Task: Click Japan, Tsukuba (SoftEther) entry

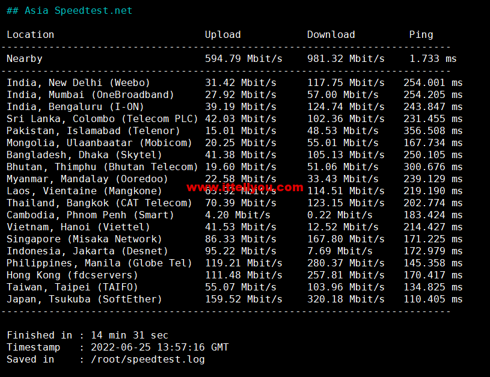Action: [x=84, y=299]
